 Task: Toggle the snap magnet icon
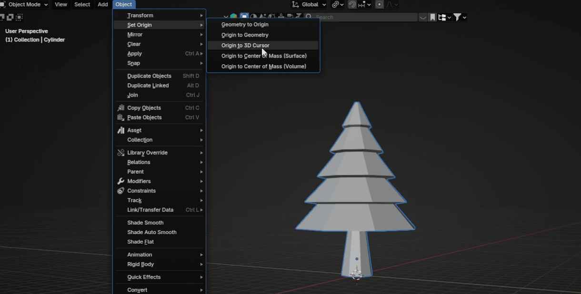352,4
